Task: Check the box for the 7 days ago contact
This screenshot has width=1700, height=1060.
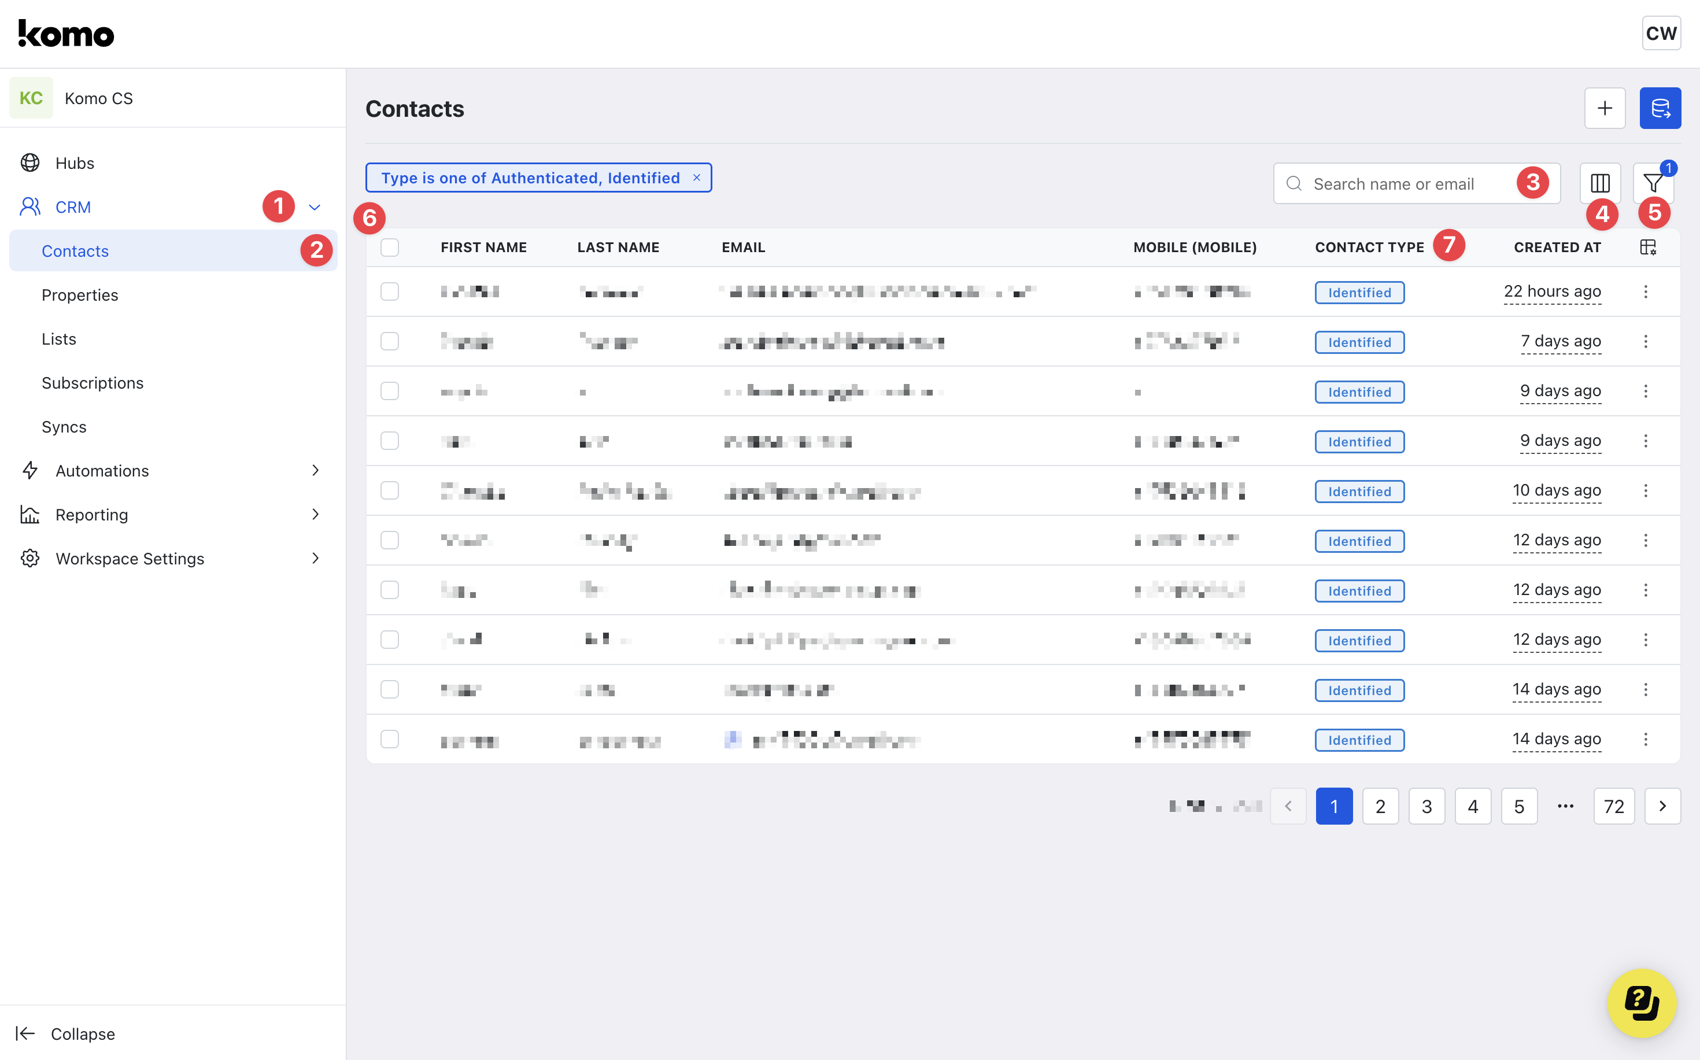Action: (x=390, y=341)
